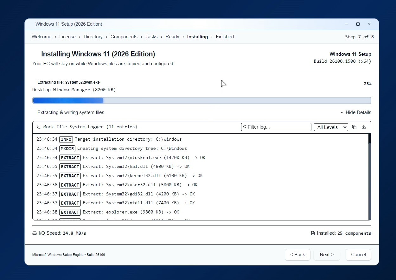Click the MKDIR badge in the log
The height and width of the screenshot is (280, 396).
67,149
